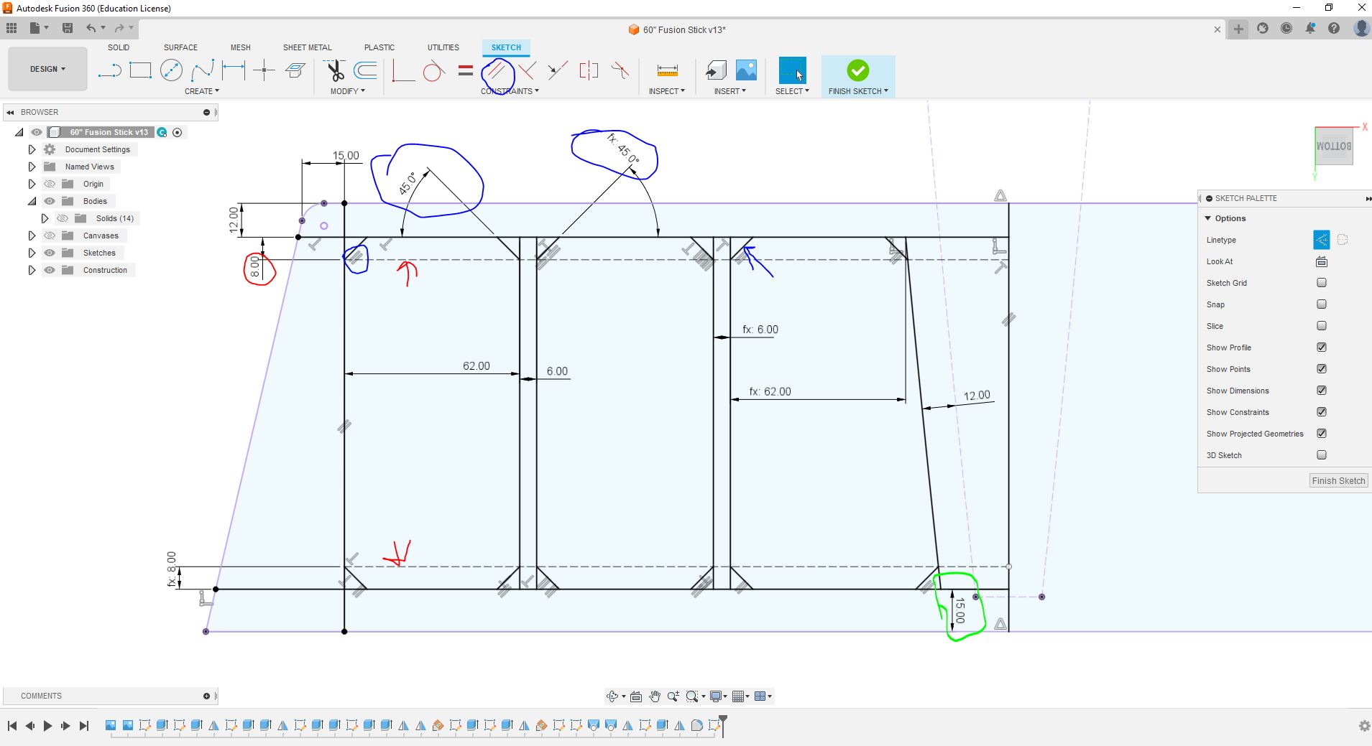Select the Offset tool in Modify
The width and height of the screenshot is (1372, 746).
click(366, 70)
